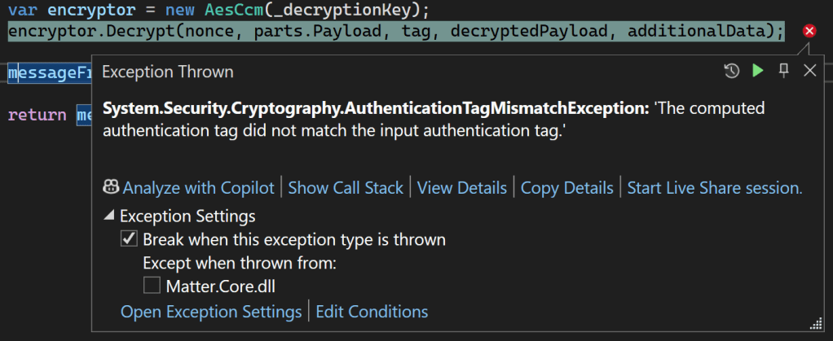Click the Edit Conditions link
This screenshot has width=833, height=341.
coord(372,312)
